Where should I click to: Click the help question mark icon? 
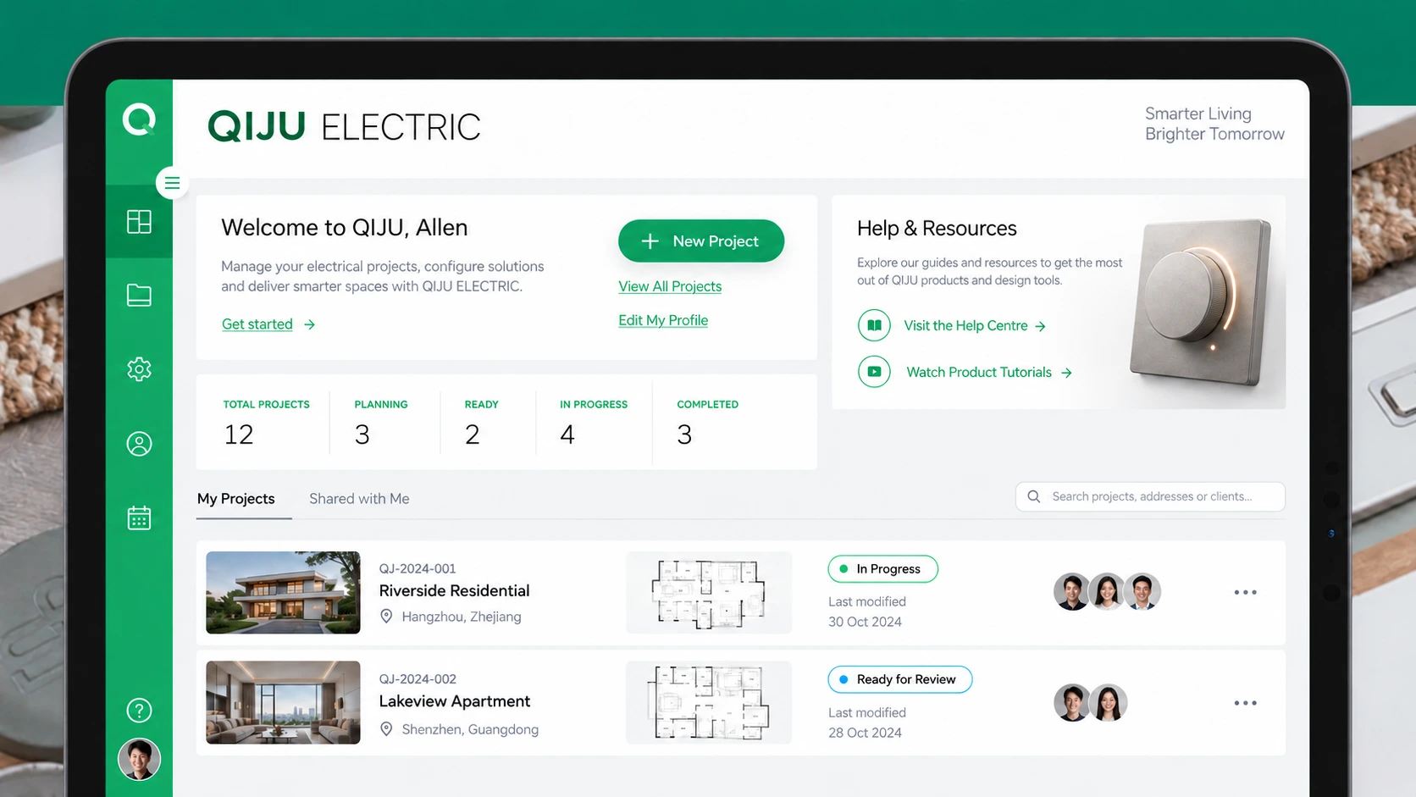point(139,711)
